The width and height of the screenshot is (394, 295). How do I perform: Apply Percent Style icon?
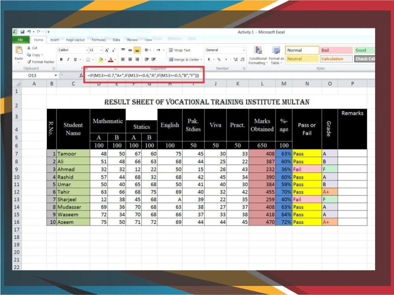pos(219,59)
